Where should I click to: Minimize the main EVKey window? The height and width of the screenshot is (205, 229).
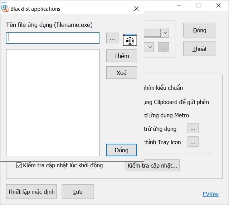[x=179, y=5]
